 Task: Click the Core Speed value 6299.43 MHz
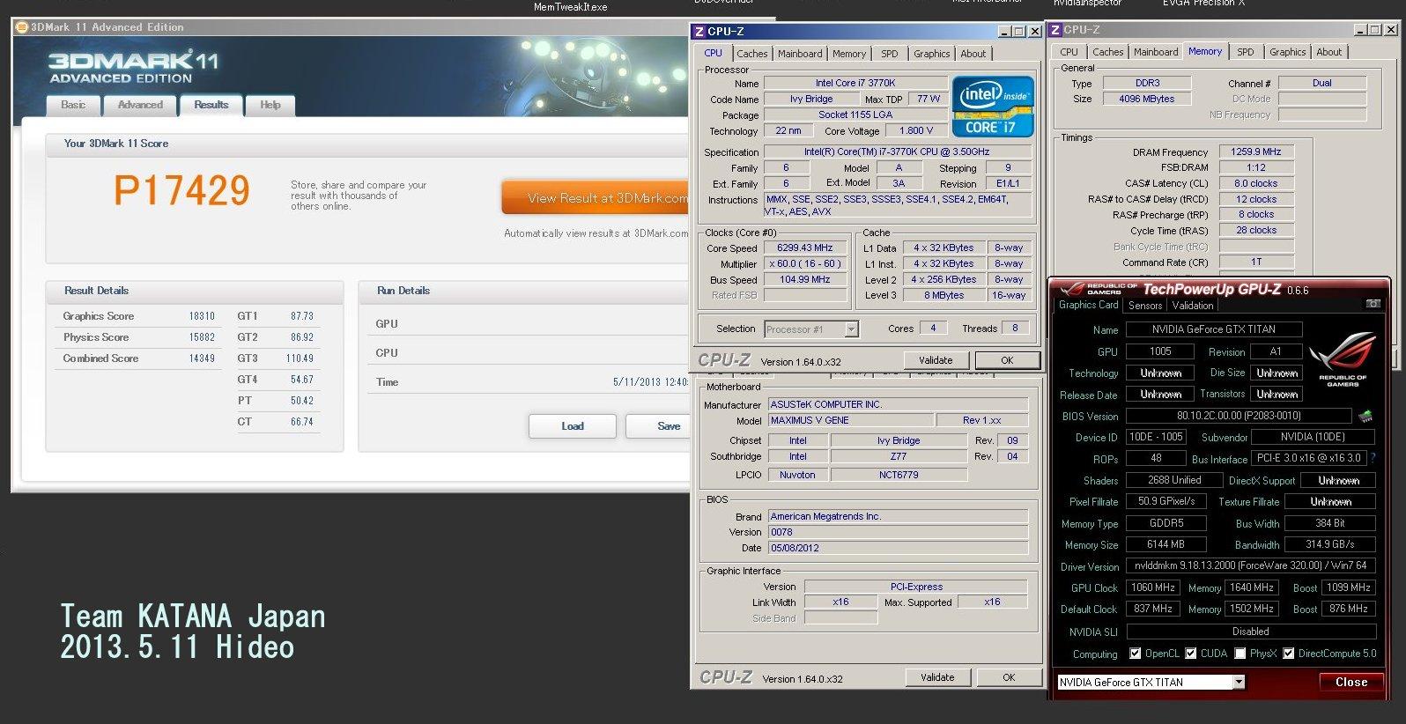coord(804,248)
